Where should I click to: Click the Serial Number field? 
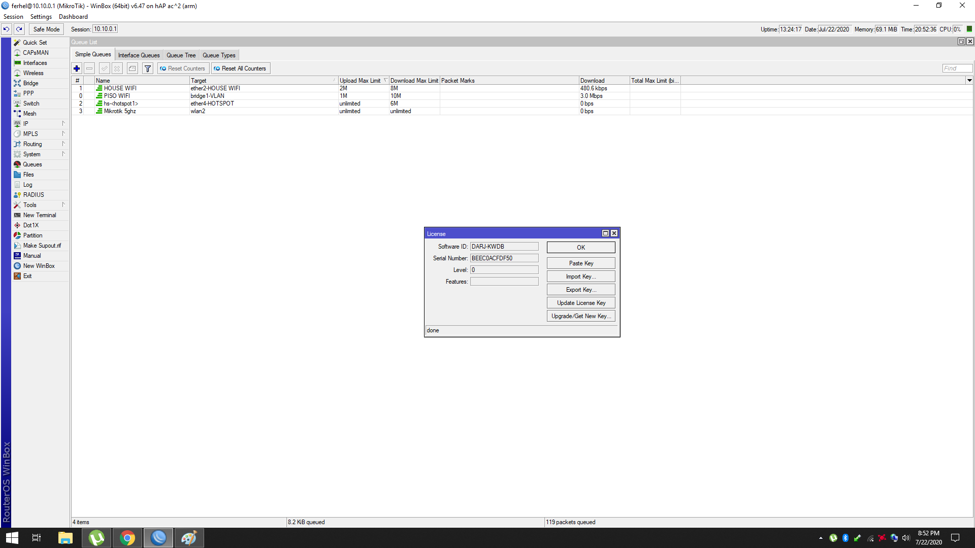[x=504, y=258]
